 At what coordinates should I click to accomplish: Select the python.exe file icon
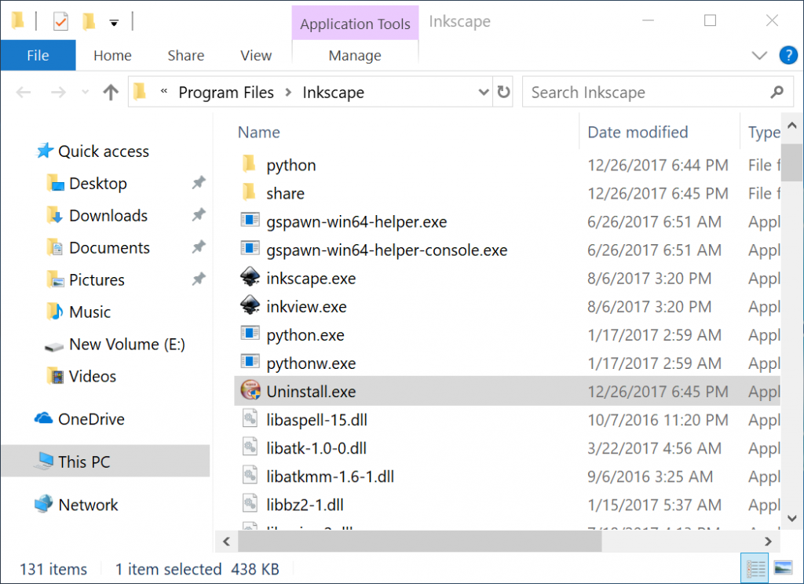click(250, 334)
